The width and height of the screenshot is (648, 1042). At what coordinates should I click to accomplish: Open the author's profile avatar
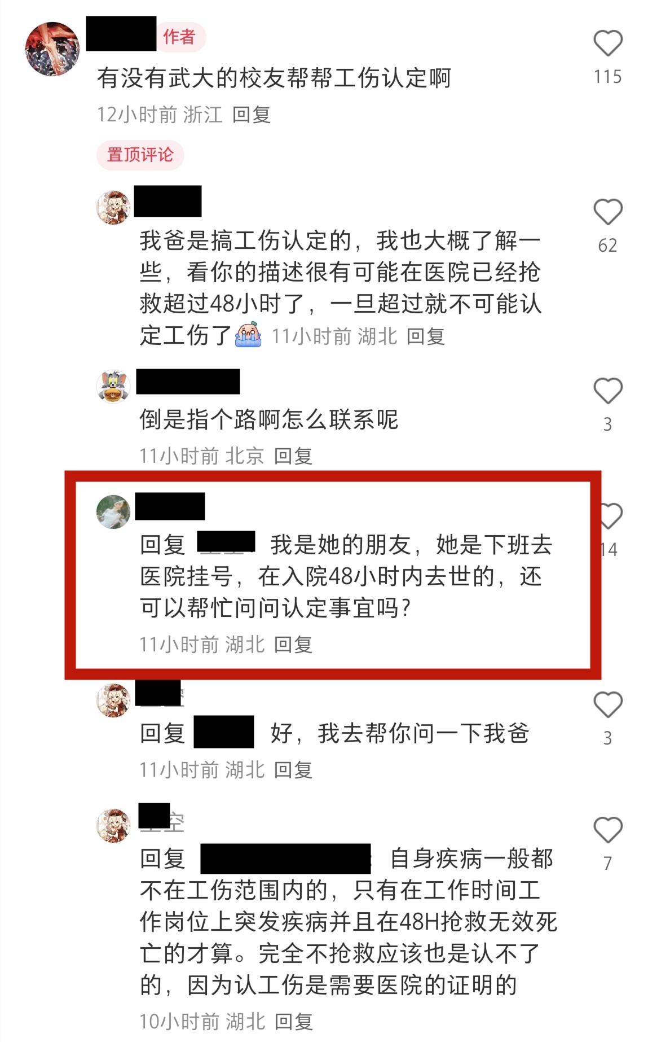coord(52,49)
